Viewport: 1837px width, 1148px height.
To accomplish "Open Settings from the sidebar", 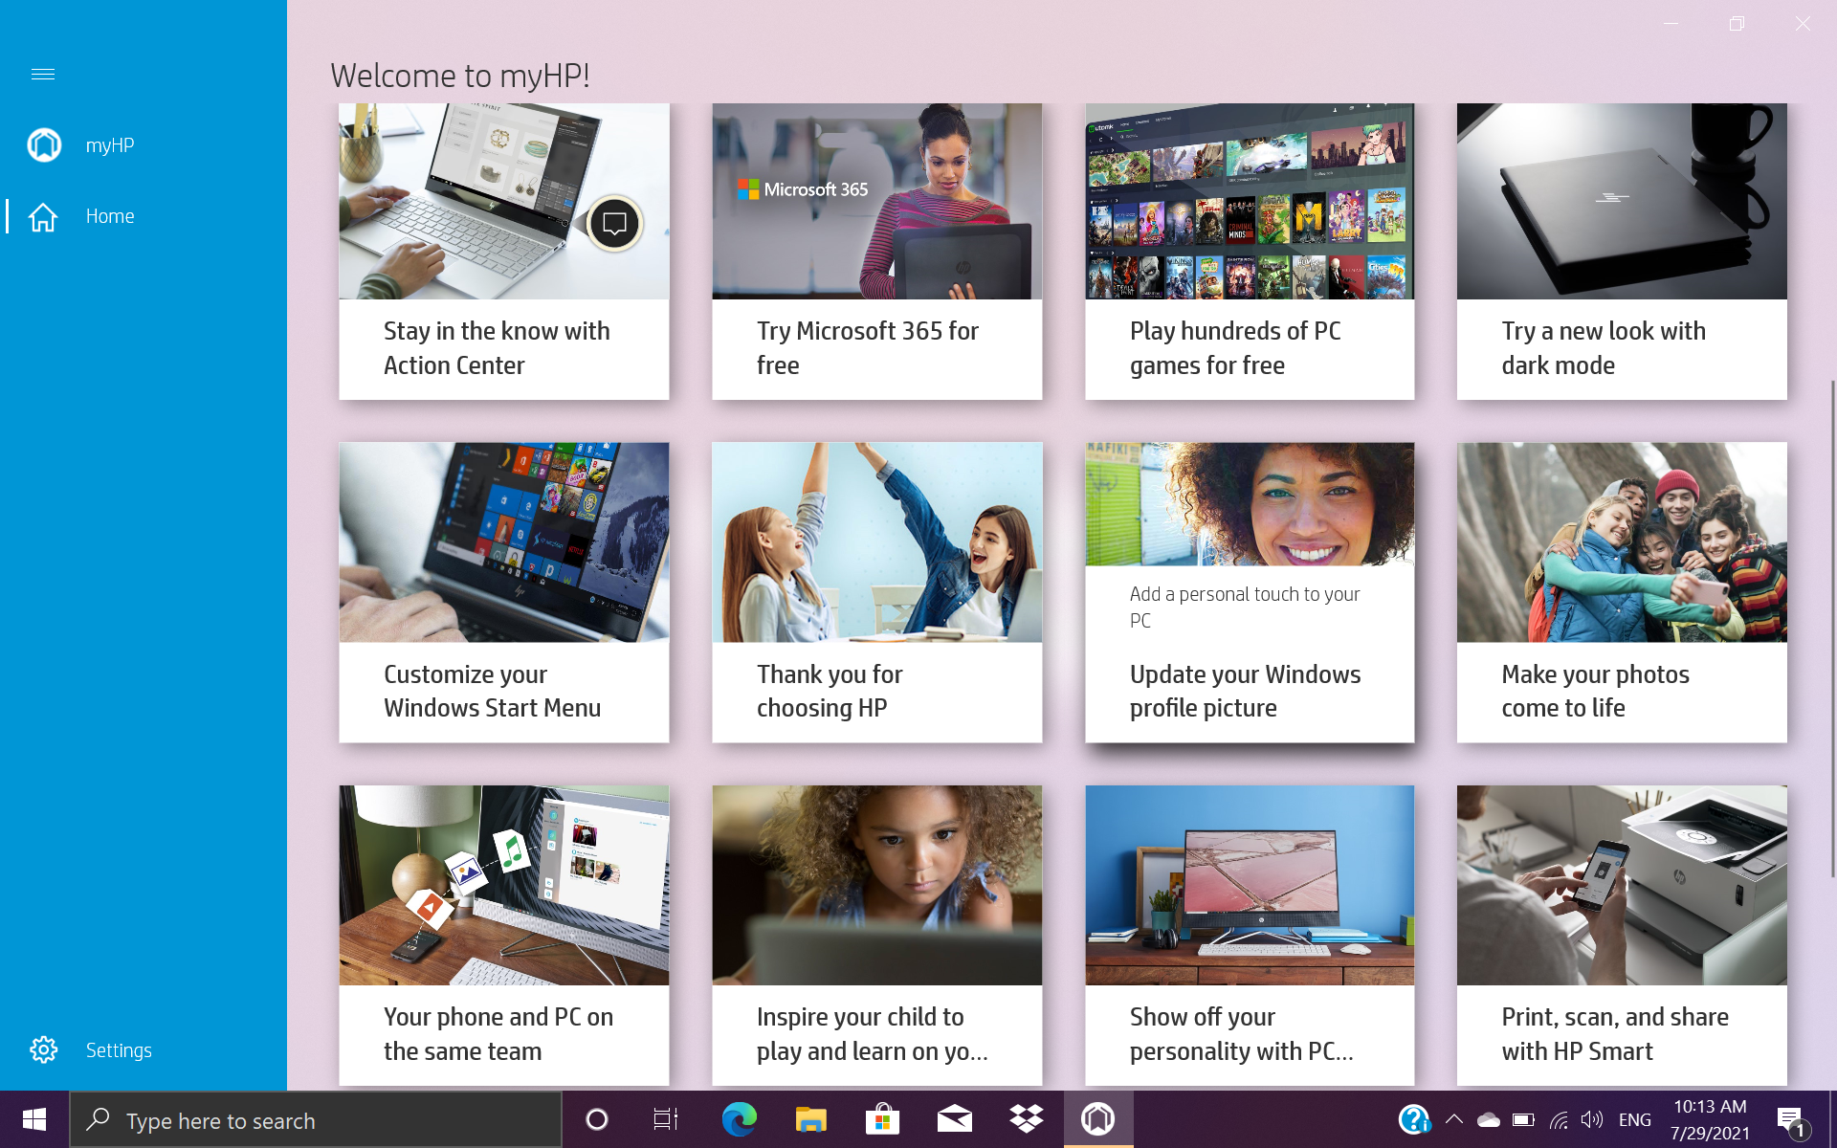I will tap(144, 1049).
